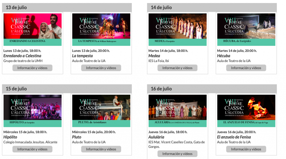Click Información y vídeos for Aululària
The image size is (286, 159).
coord(177,154)
